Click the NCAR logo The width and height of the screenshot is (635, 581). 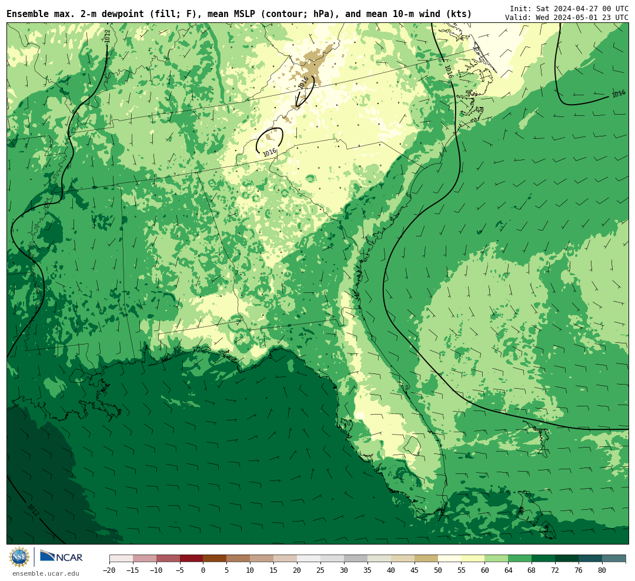(61, 557)
